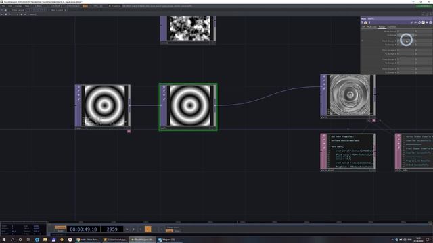
Task: Open File Explorer from the taskbar
Action: [x=45, y=240]
